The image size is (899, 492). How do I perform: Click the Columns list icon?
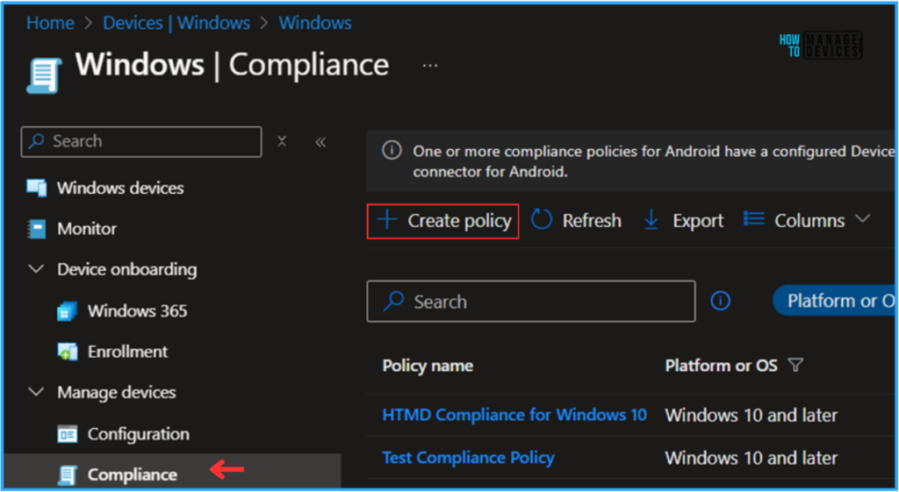pyautogui.click(x=754, y=218)
